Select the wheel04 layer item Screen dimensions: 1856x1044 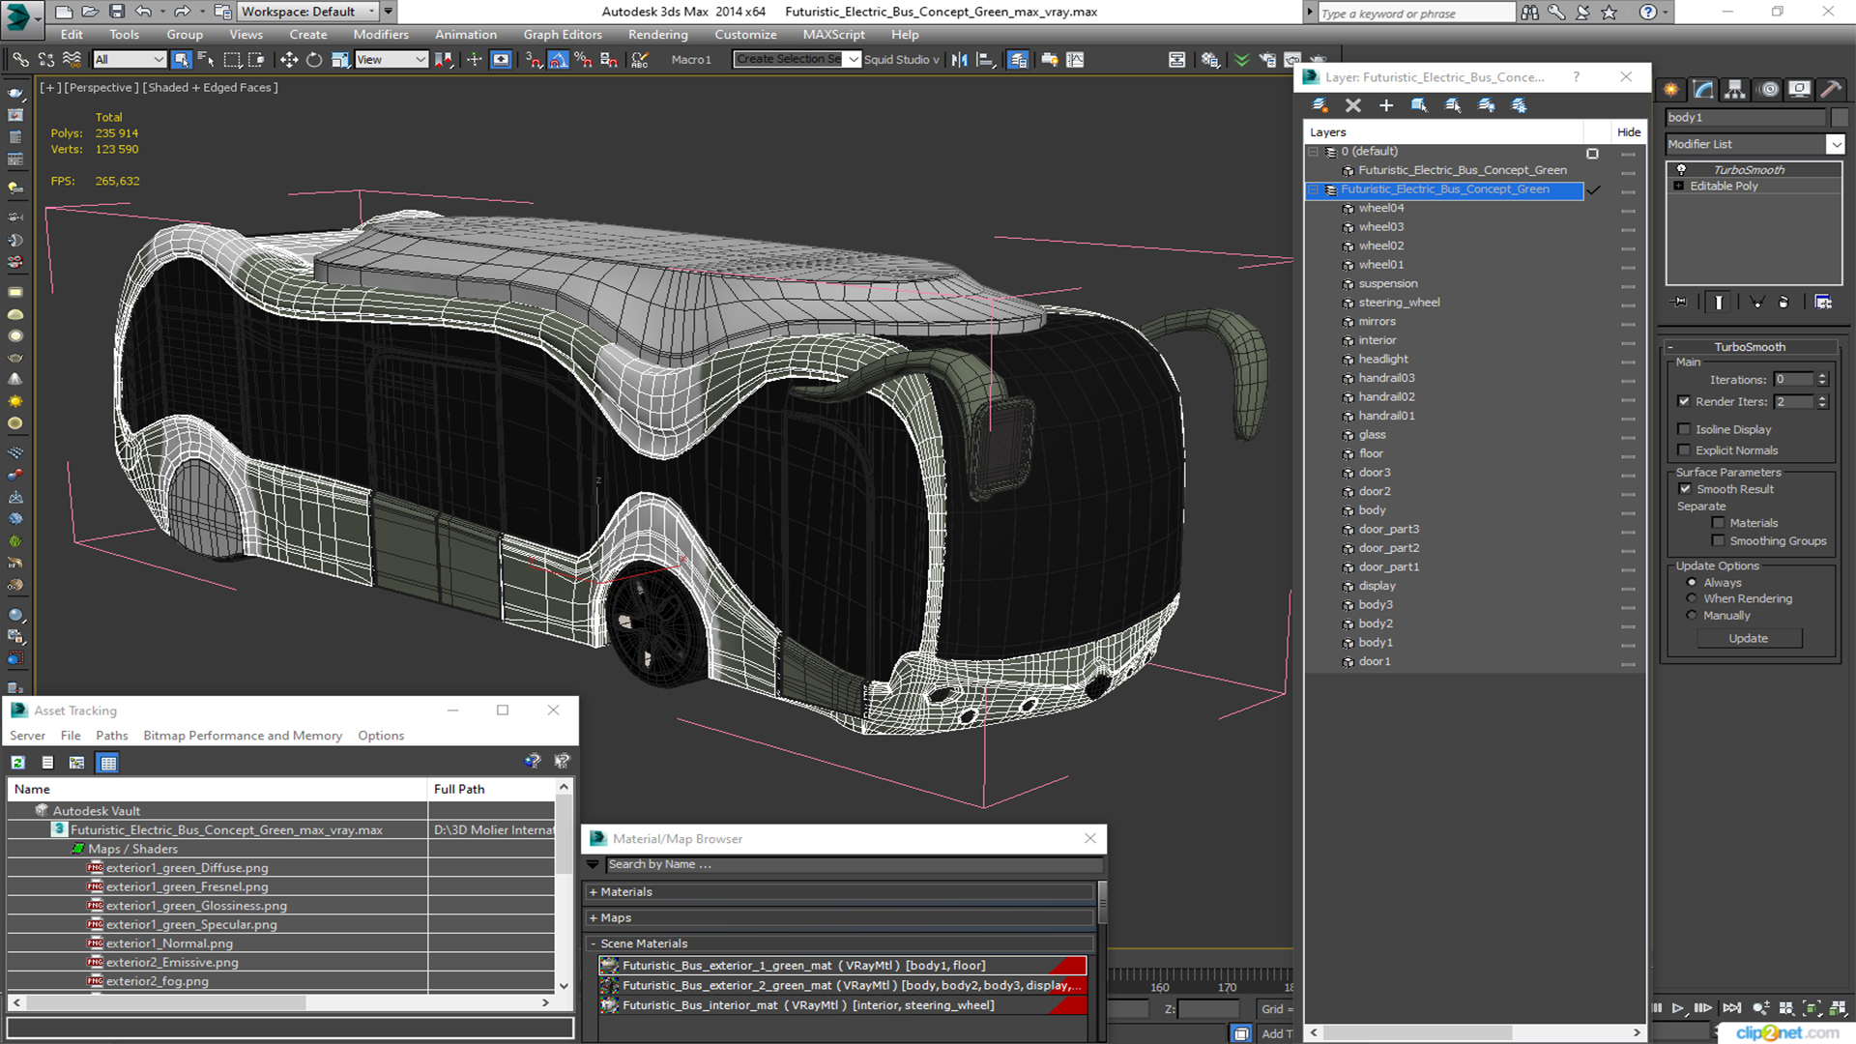(x=1380, y=208)
